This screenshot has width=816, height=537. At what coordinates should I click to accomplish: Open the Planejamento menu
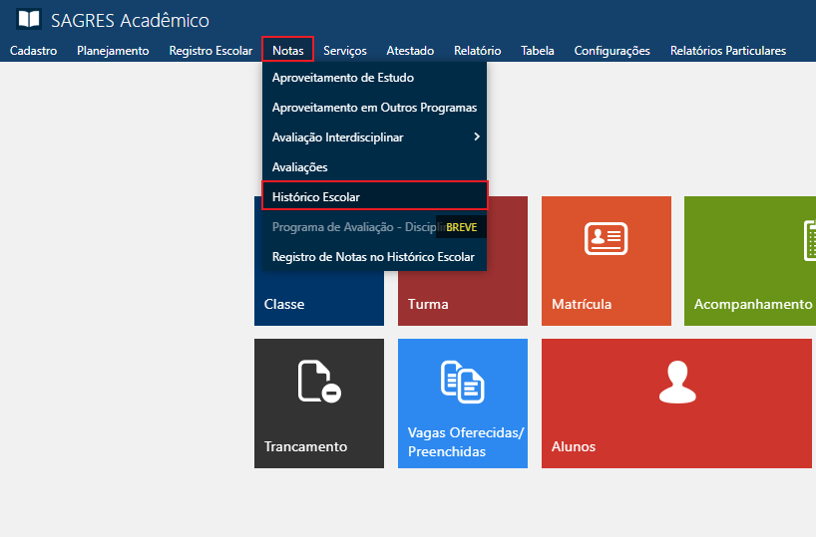coord(113,50)
